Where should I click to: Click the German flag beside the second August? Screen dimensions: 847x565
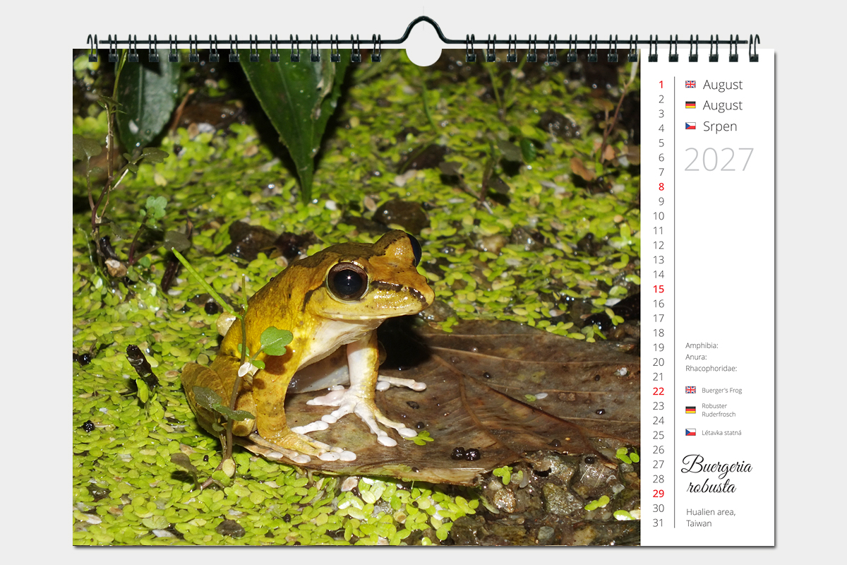coord(690,105)
